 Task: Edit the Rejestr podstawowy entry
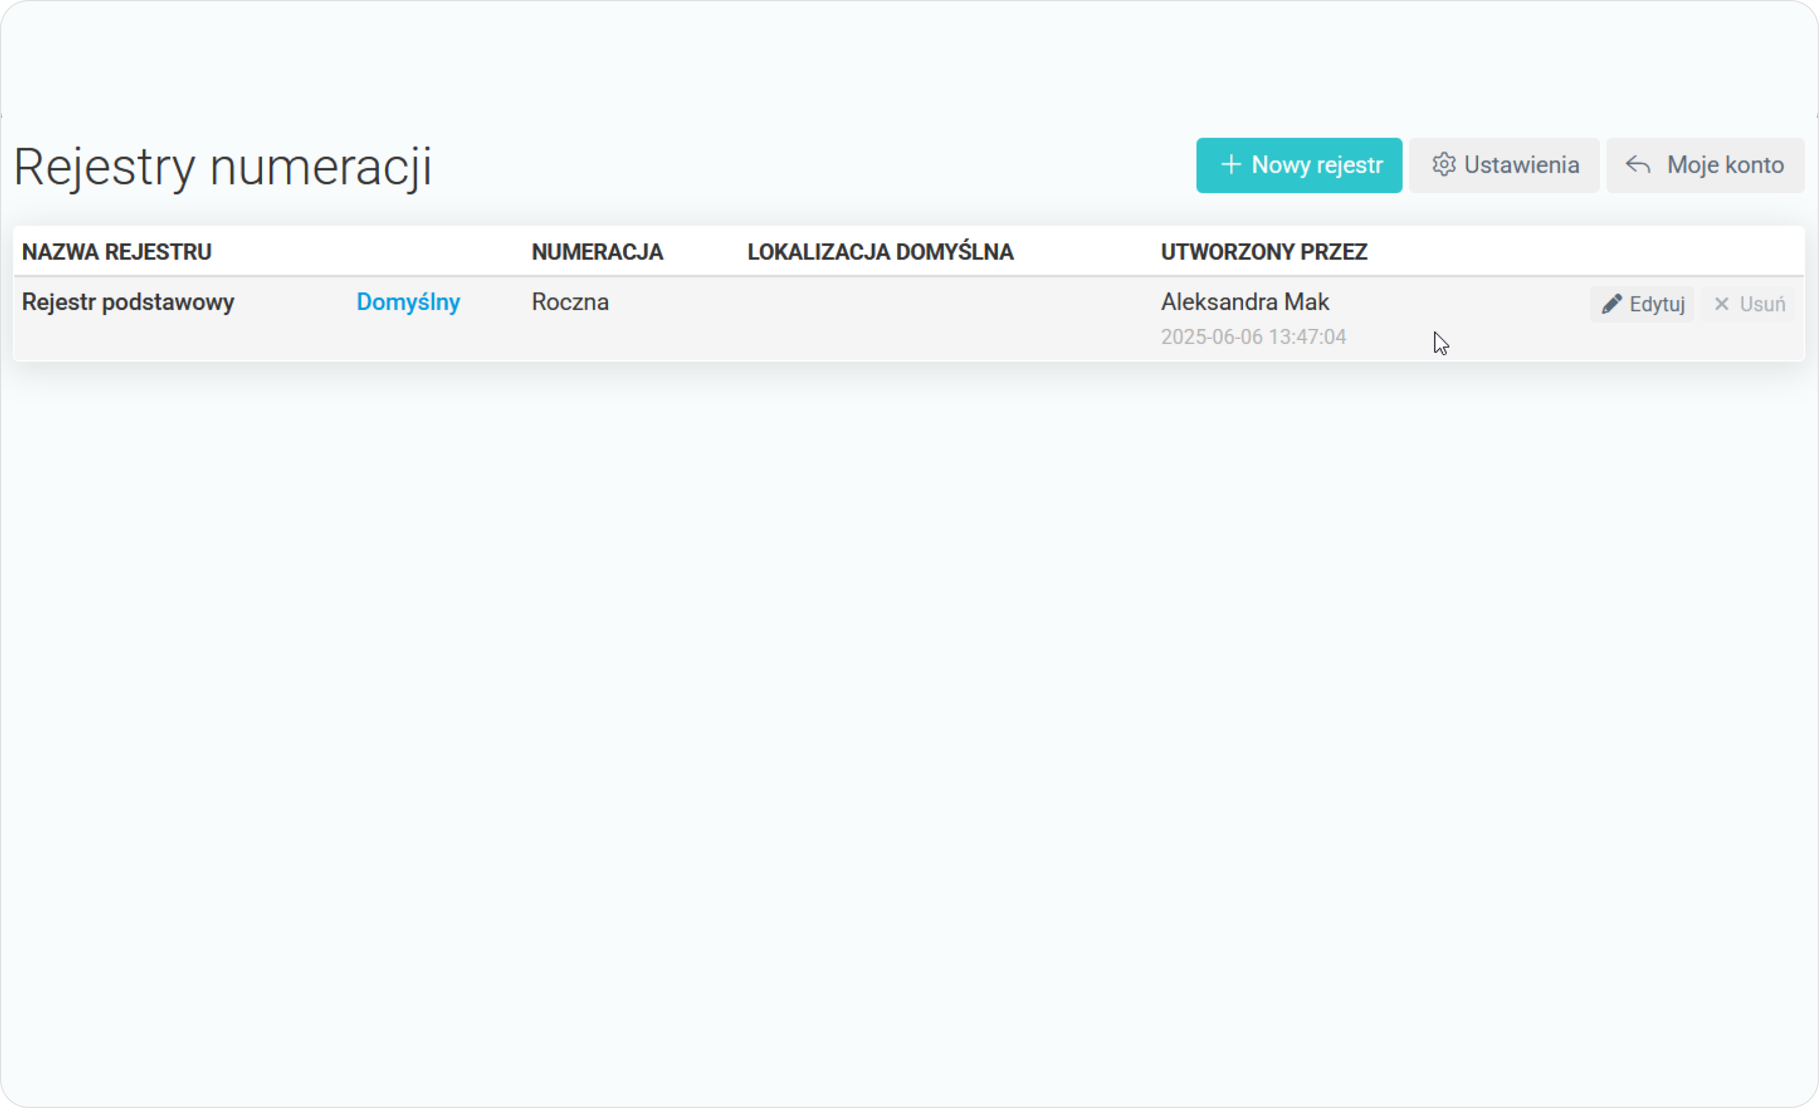pos(1643,304)
